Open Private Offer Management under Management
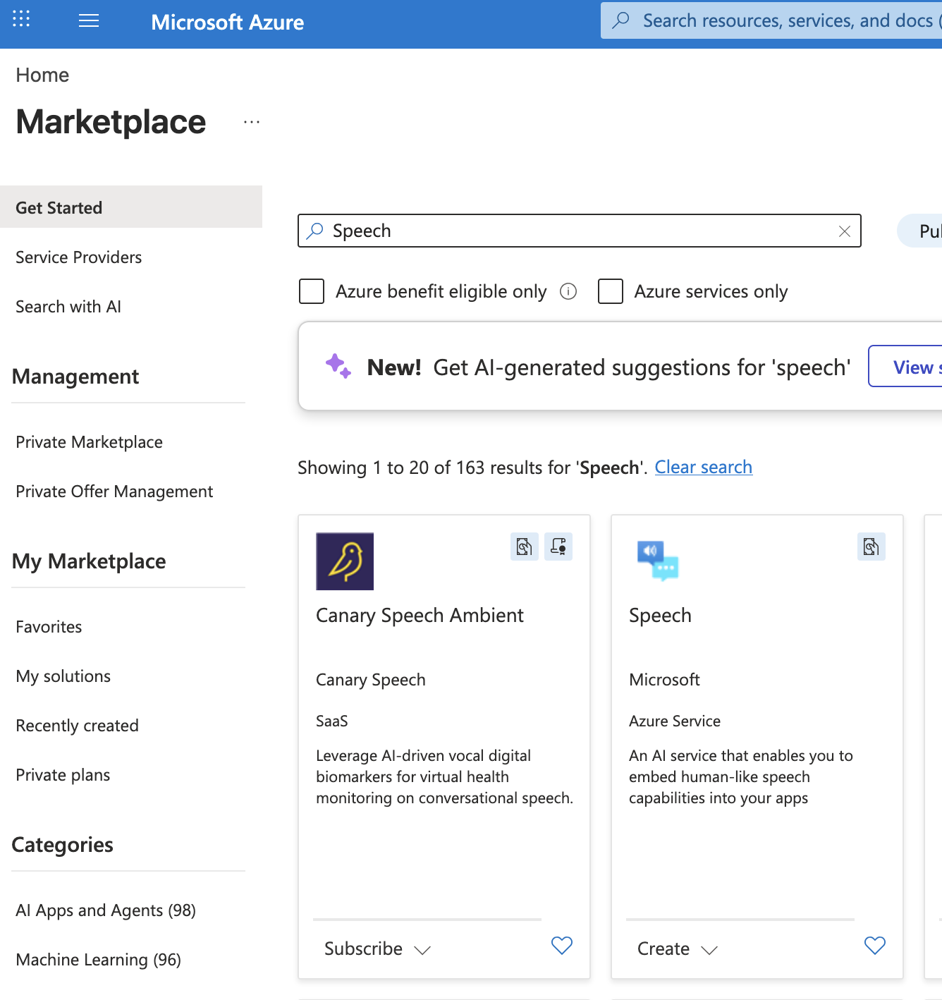 click(x=114, y=491)
